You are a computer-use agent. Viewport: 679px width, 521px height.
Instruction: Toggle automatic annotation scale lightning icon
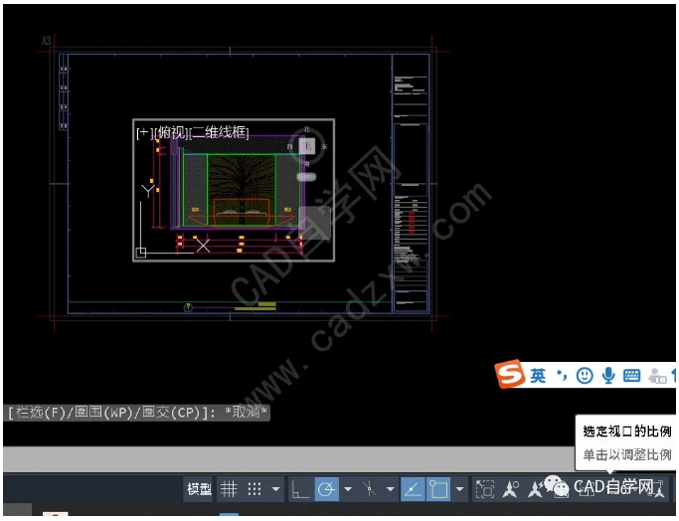point(536,489)
